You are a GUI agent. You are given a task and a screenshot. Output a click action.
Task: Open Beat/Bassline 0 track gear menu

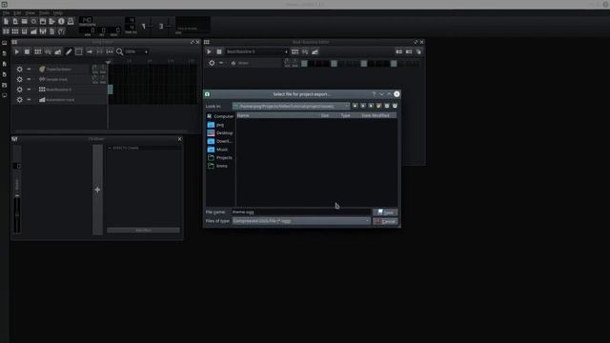click(x=19, y=90)
